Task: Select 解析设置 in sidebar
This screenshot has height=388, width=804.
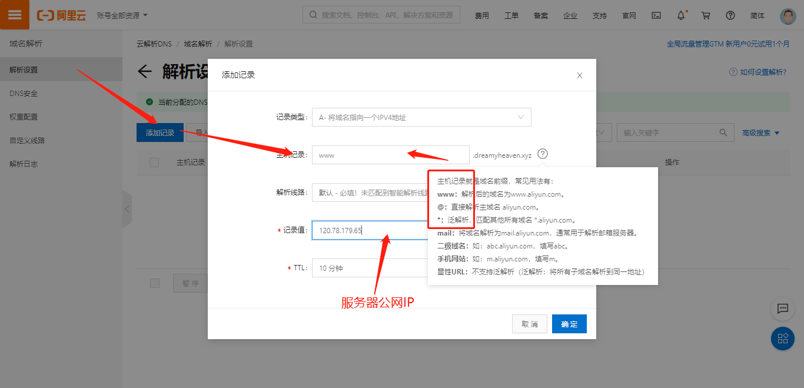Action: [61, 69]
